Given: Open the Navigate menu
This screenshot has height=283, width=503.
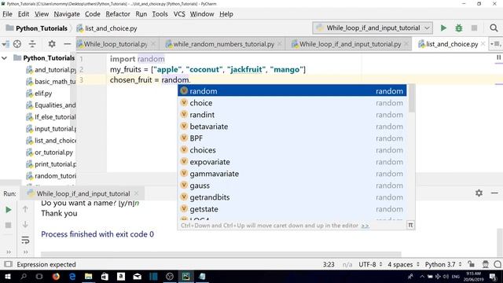Looking at the screenshot, I should pos(67,14).
